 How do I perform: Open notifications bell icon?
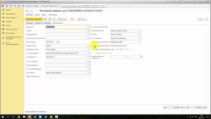[19, 6]
